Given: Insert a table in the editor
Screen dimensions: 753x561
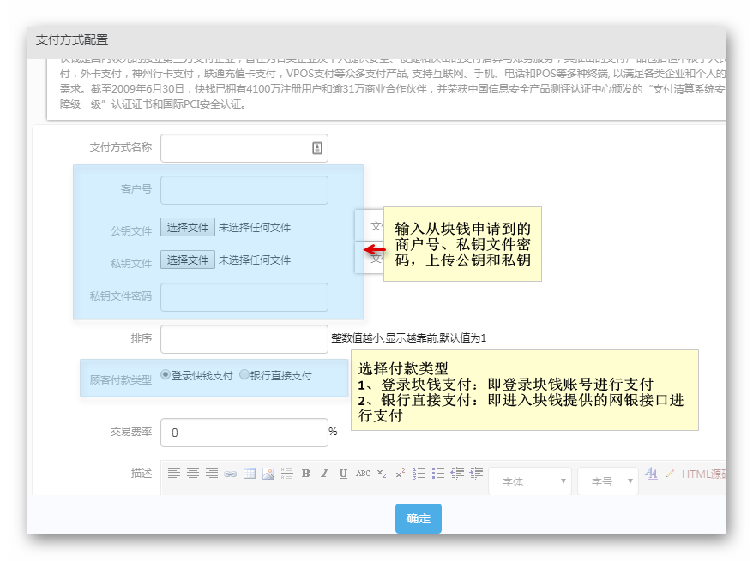Looking at the screenshot, I should [x=250, y=474].
